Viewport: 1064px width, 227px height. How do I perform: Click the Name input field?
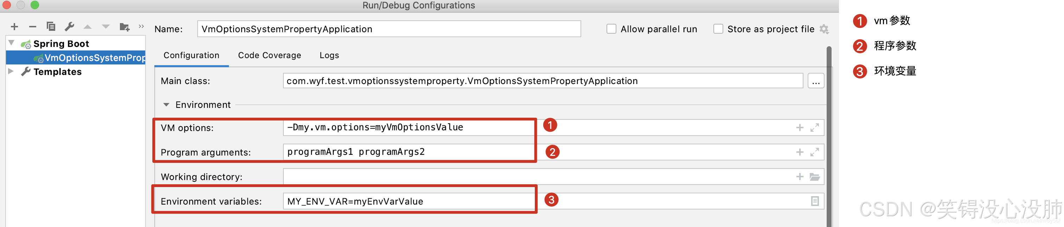pos(389,29)
